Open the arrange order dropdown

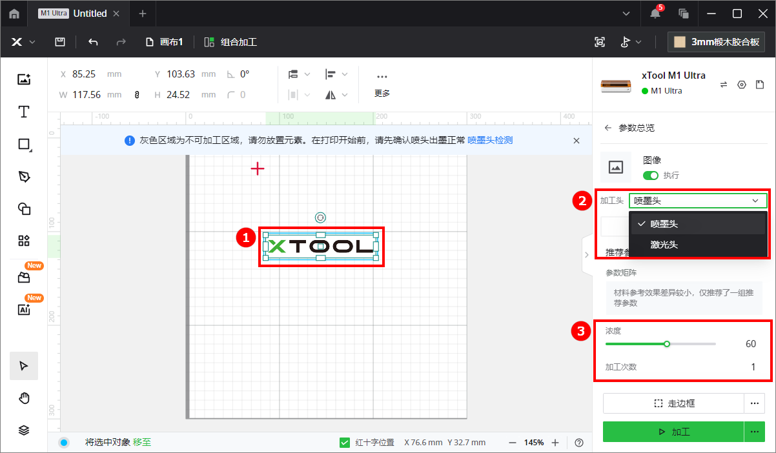click(299, 74)
